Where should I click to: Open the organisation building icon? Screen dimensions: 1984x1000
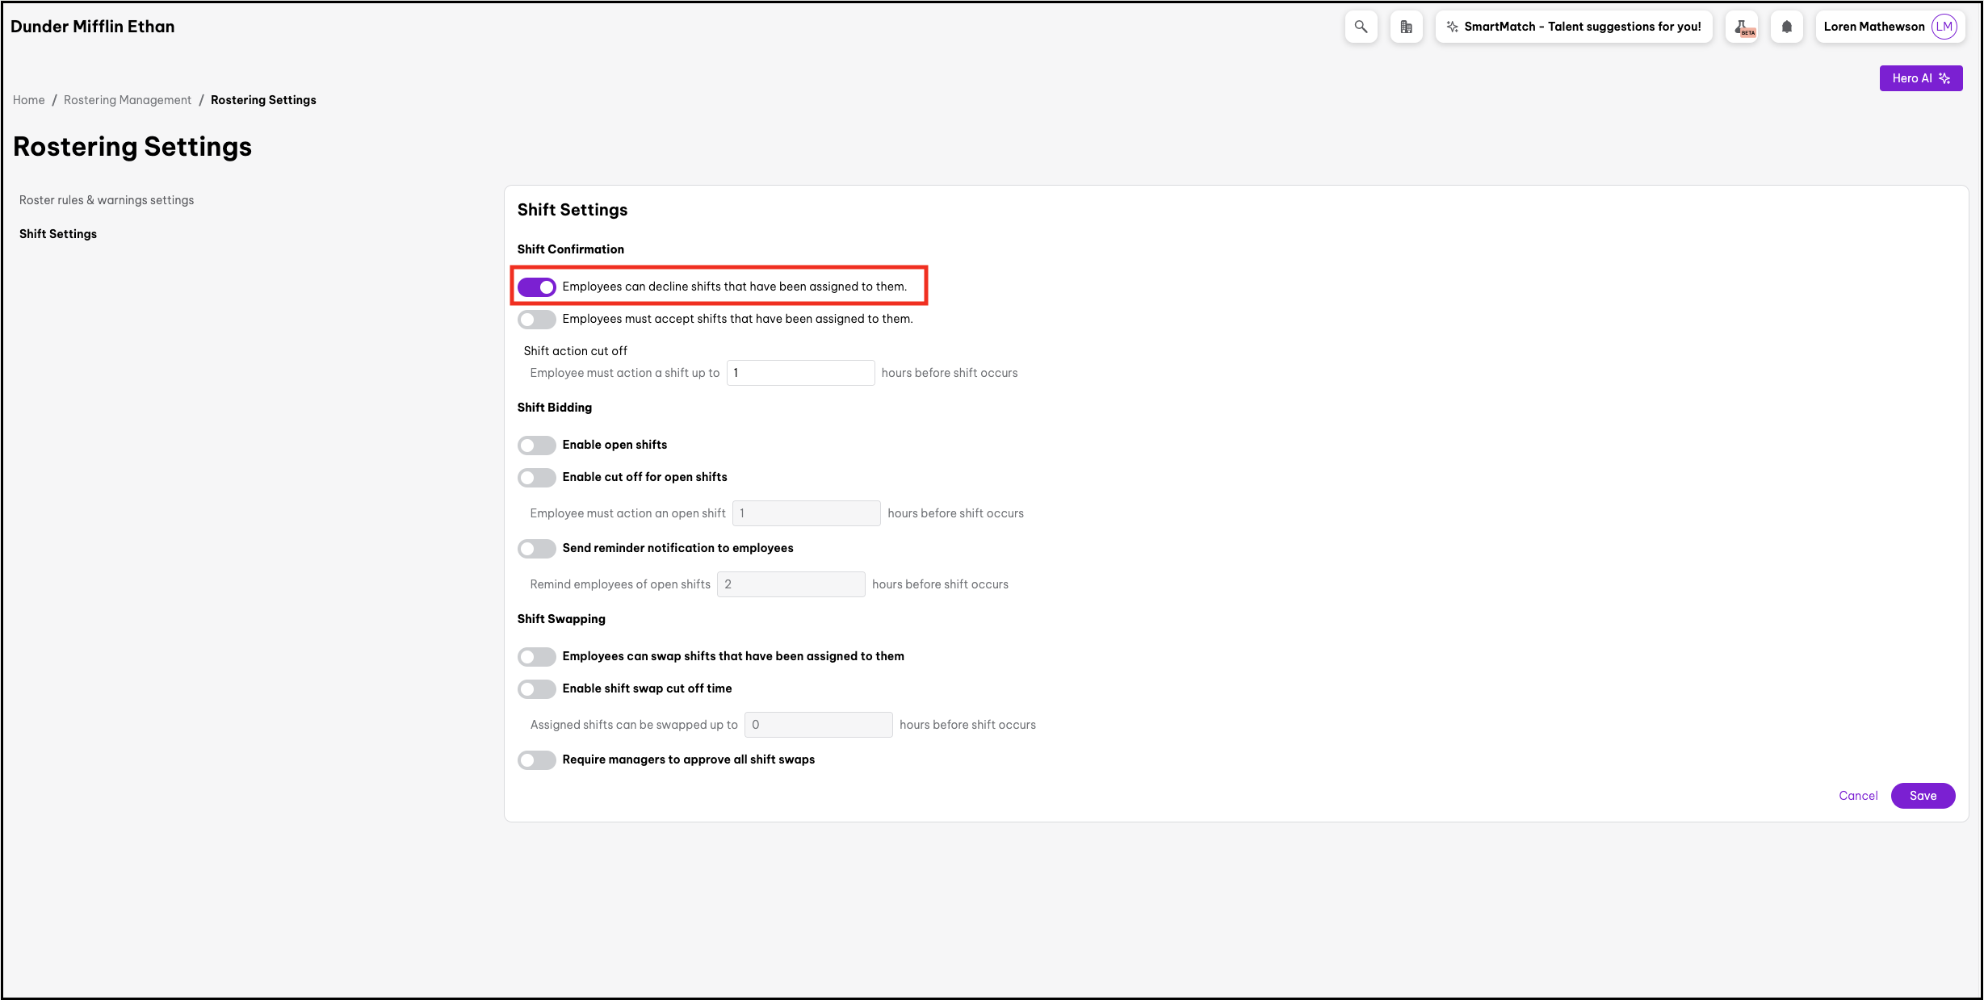(x=1406, y=27)
